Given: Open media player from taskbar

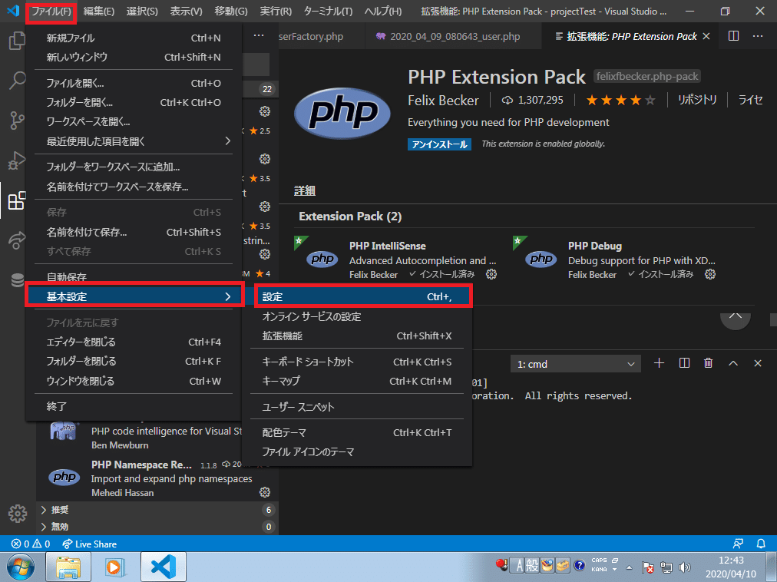Looking at the screenshot, I should pyautogui.click(x=115, y=567).
